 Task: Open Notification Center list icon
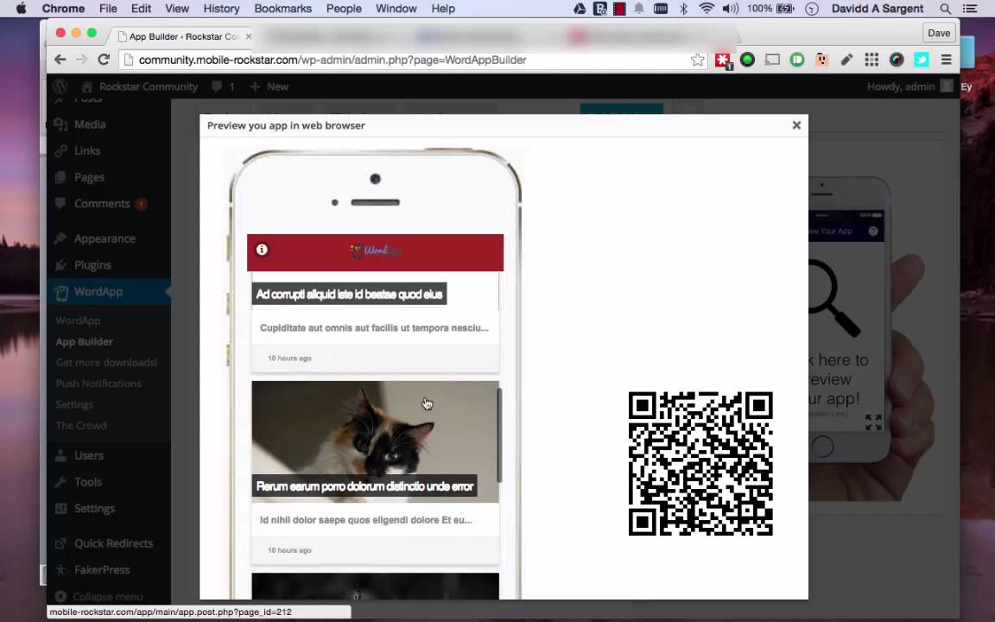(970, 9)
